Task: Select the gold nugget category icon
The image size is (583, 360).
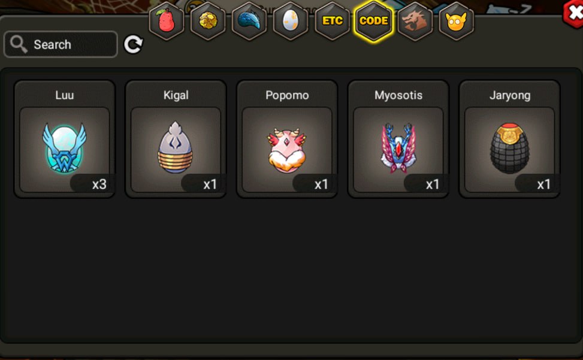Action: (208, 21)
